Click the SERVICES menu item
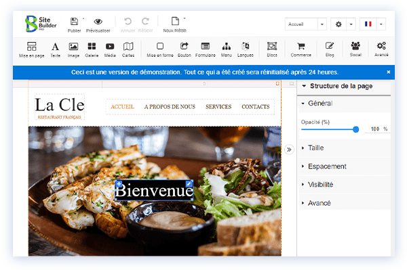Image resolution: width=407 pixels, height=270 pixels. tap(218, 107)
